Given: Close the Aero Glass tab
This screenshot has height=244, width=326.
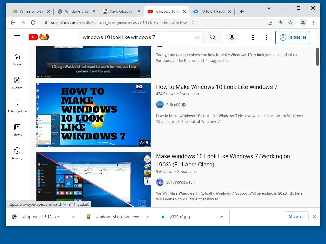Looking at the screenshot, I should coord(139,11).
